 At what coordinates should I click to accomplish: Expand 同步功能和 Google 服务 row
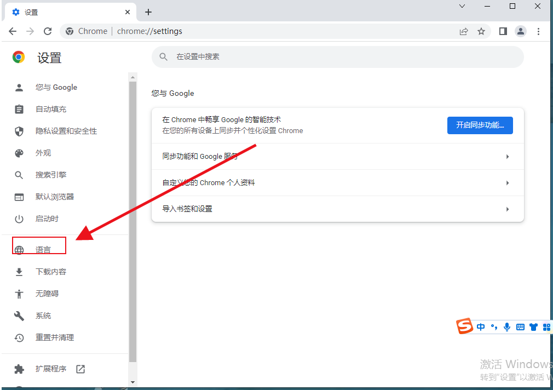tap(337, 156)
